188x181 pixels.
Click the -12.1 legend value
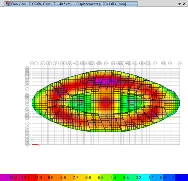click(x=25, y=178)
